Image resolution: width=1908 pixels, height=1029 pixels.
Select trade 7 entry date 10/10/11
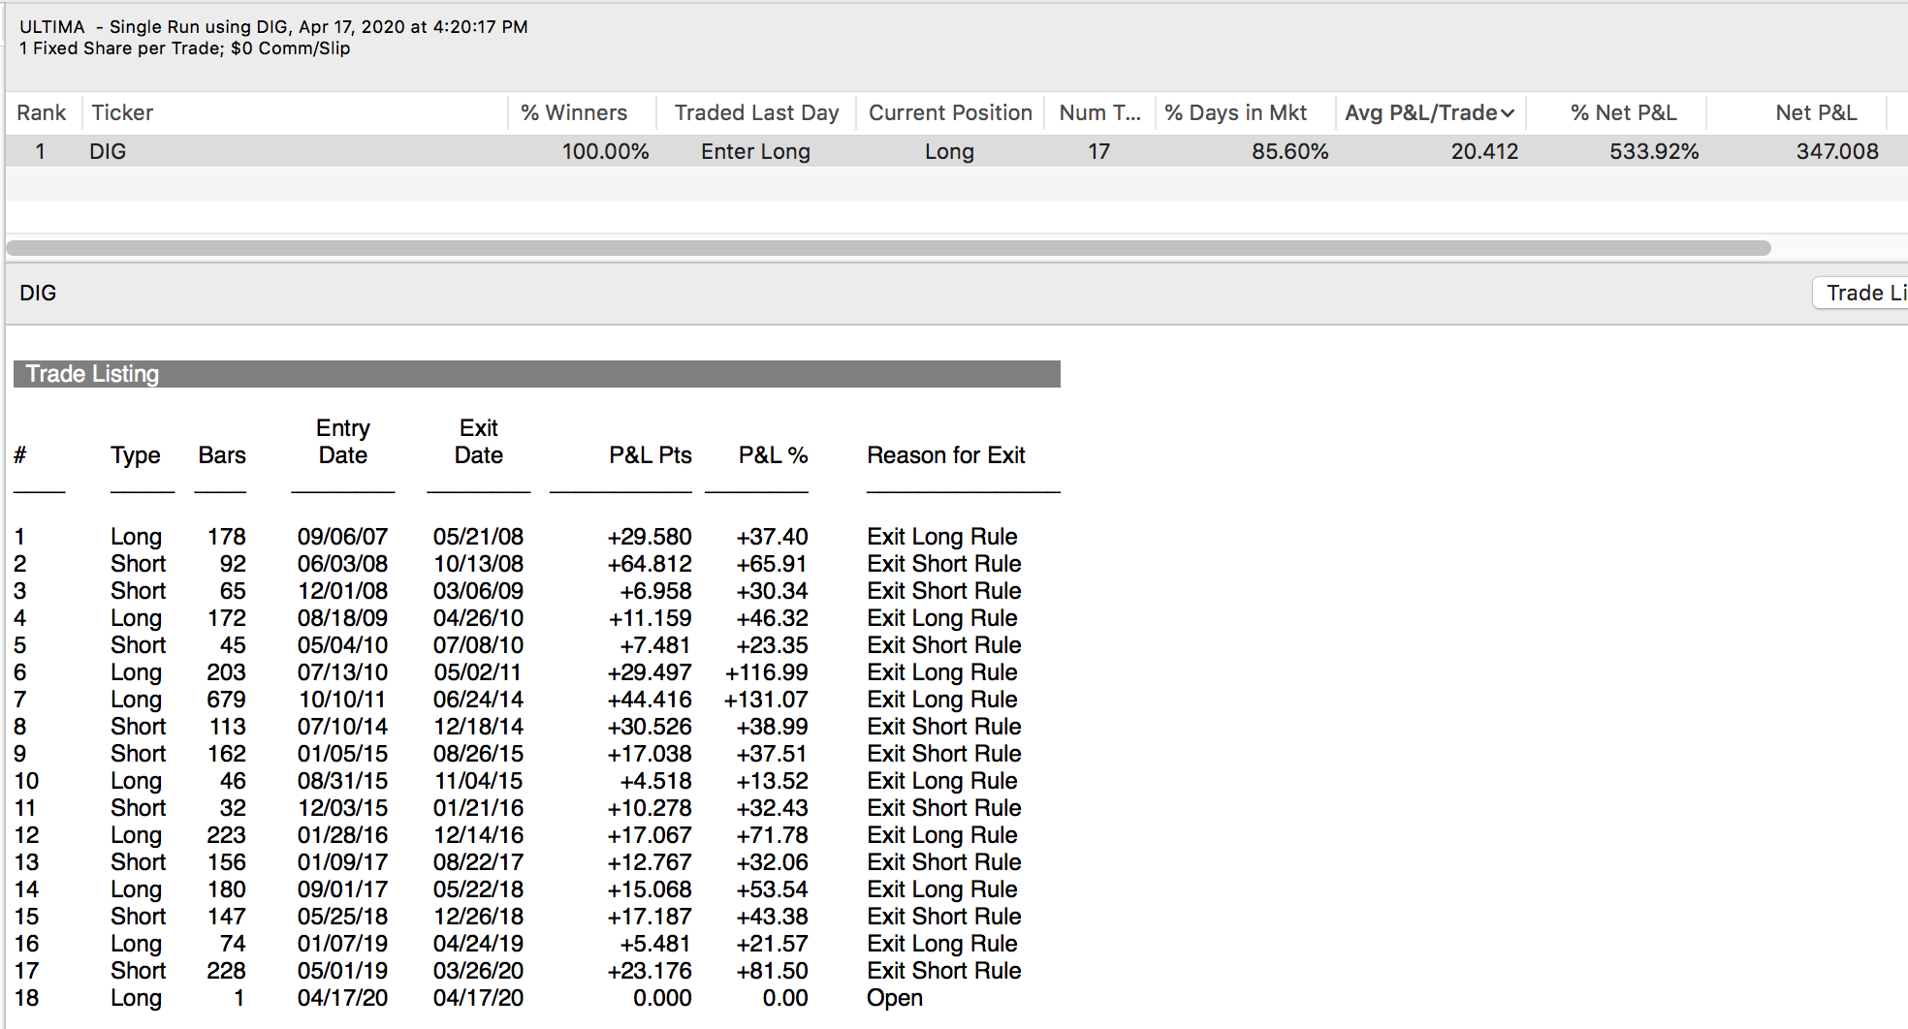(341, 700)
